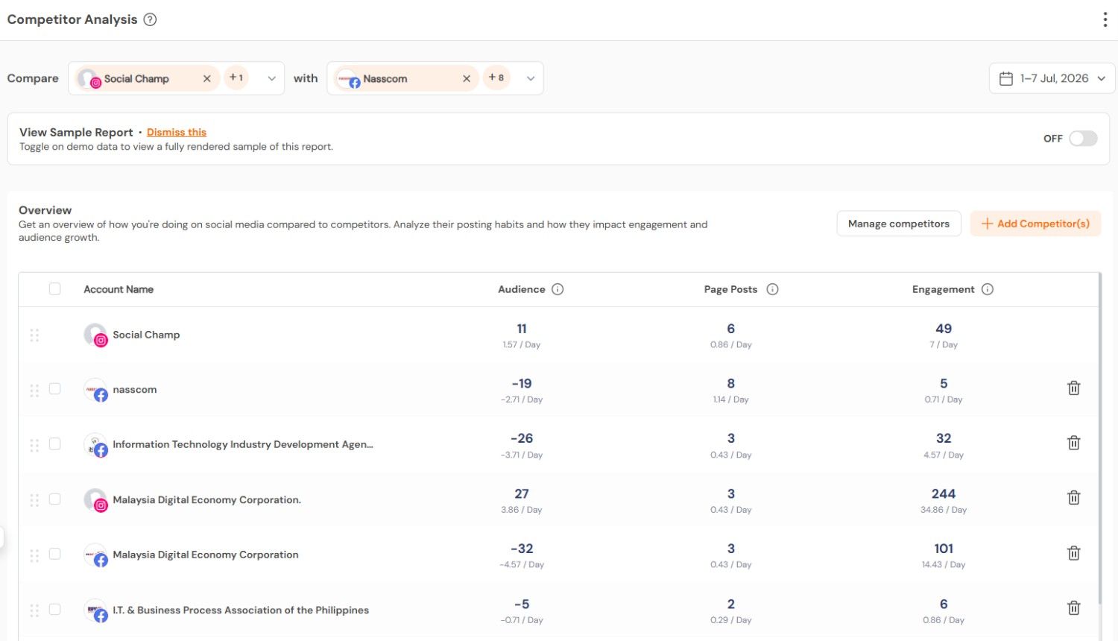Image resolution: width=1118 pixels, height=641 pixels.
Task: Open the Competitor Analysis help icon
Action: coord(150,19)
